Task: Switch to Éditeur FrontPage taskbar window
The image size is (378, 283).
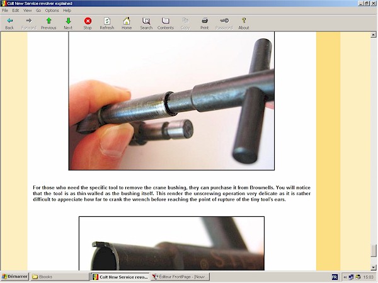Action: tap(180, 277)
